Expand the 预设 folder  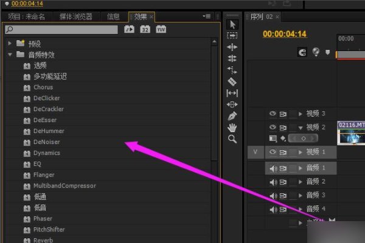pos(10,43)
